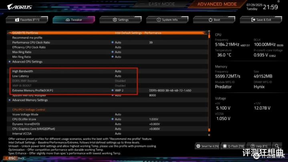The height and width of the screenshot is (162, 288).
Task: Change Performance CPU Clock Ratio Auto value
Action: [118, 42]
